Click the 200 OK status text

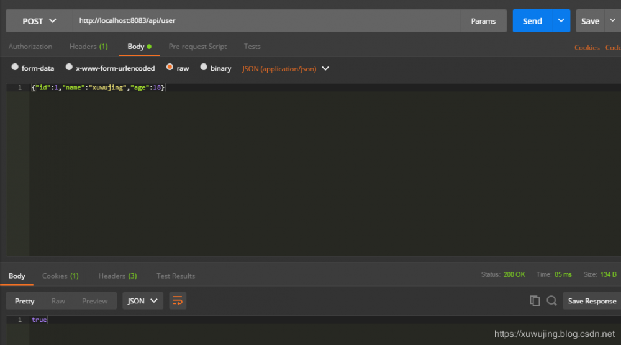(514, 274)
